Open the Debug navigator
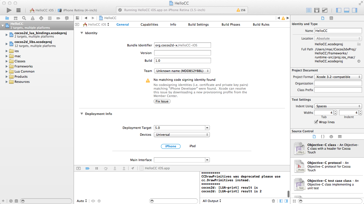364x204 pixels. point(50,18)
